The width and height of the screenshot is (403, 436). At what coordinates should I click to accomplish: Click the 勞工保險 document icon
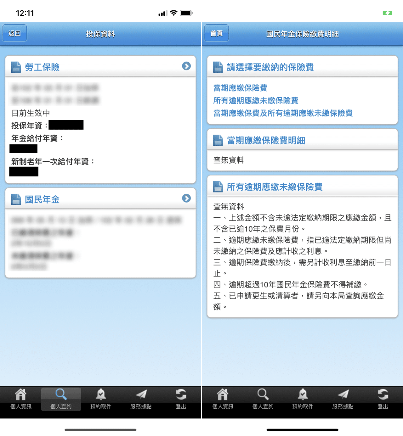tap(16, 67)
